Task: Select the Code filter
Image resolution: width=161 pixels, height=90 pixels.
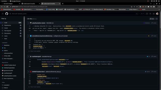Action: [11, 23]
